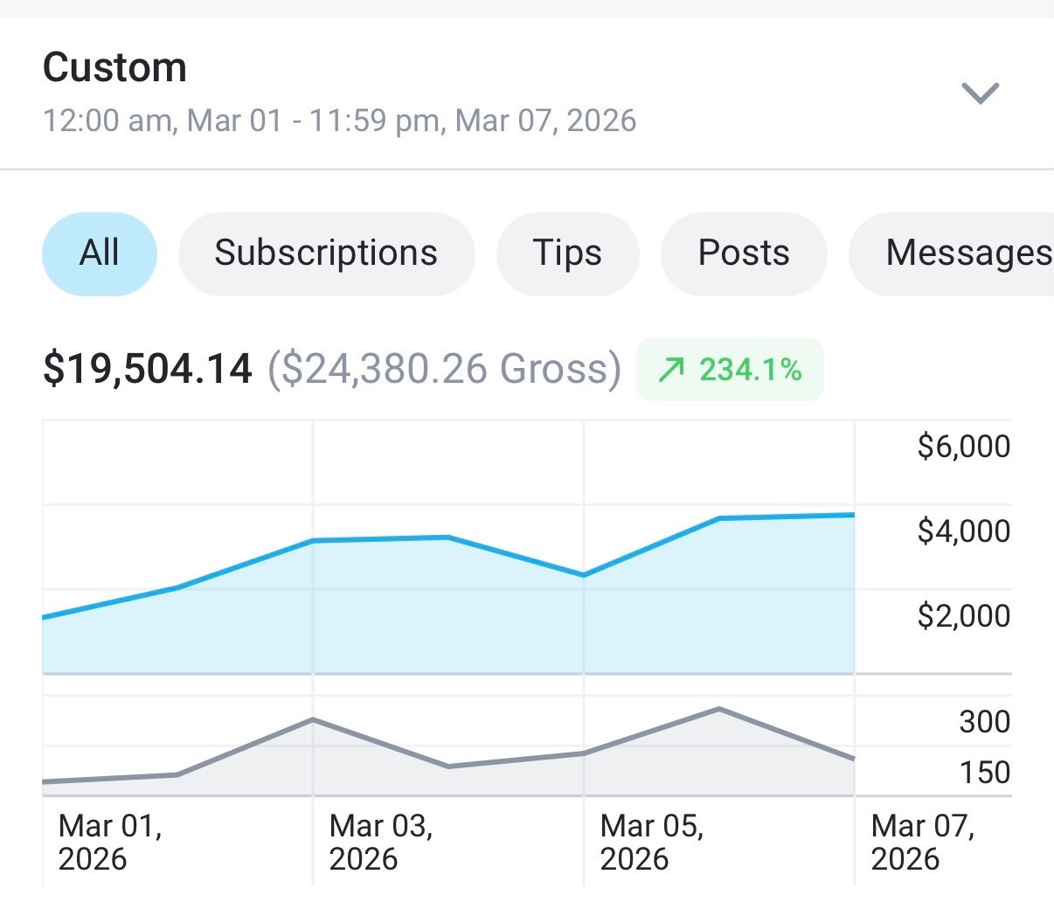The width and height of the screenshot is (1054, 902).
Task: Tap the 234.1% growth badge
Action: 730,370
